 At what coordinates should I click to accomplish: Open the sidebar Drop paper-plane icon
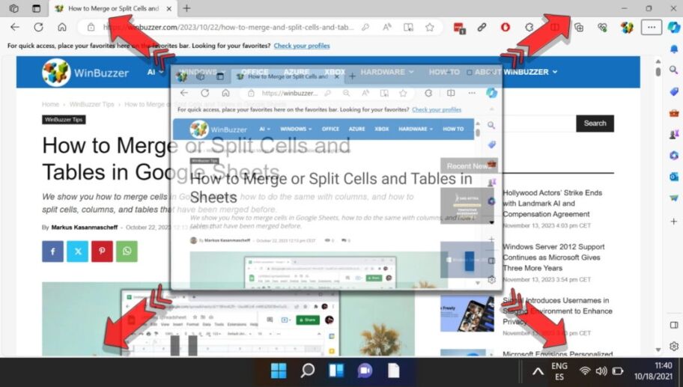click(674, 198)
